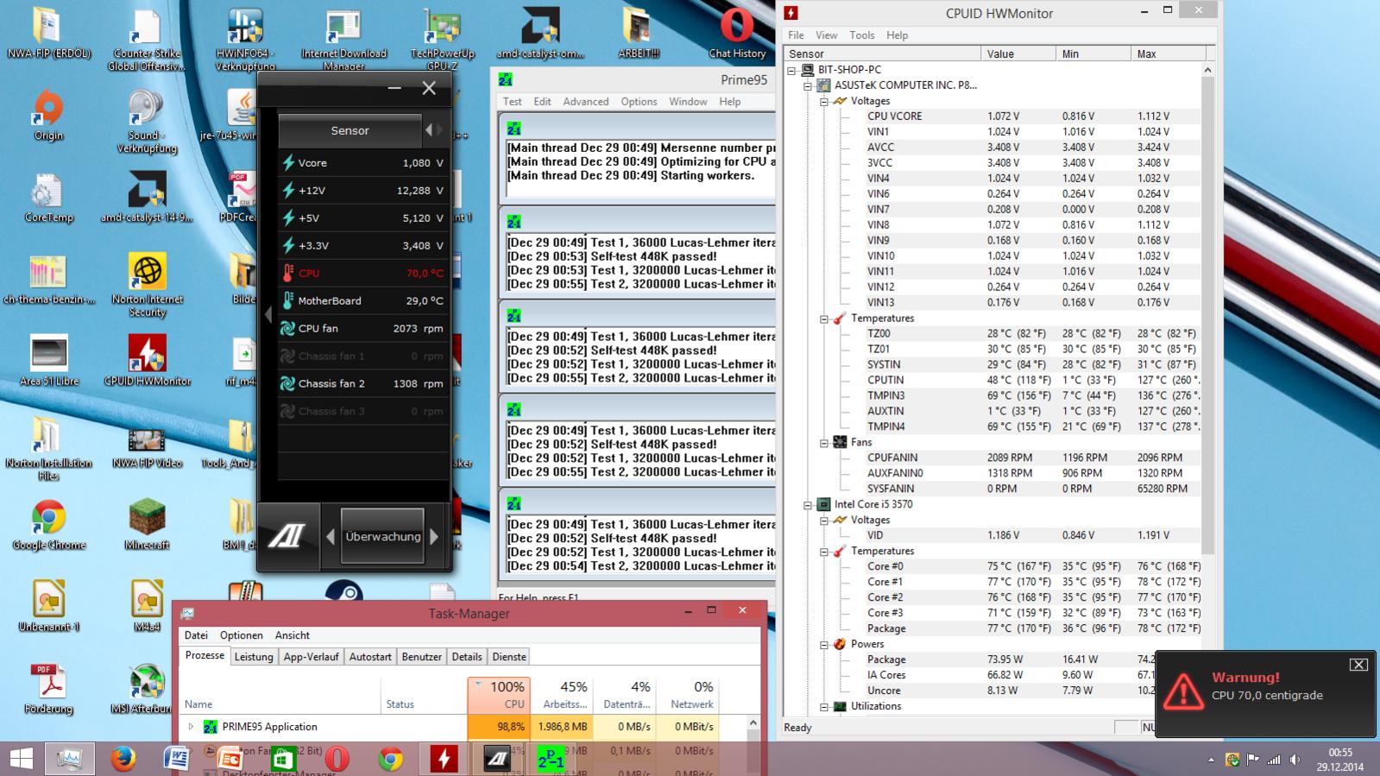1380x776 pixels.
Task: Open the Counter Strike Global Offensive shortcut
Action: 147,39
